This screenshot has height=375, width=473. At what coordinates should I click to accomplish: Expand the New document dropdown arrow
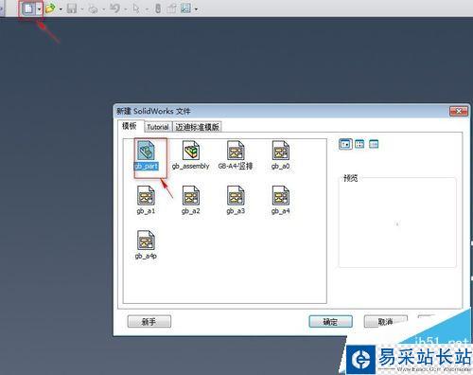tap(39, 9)
